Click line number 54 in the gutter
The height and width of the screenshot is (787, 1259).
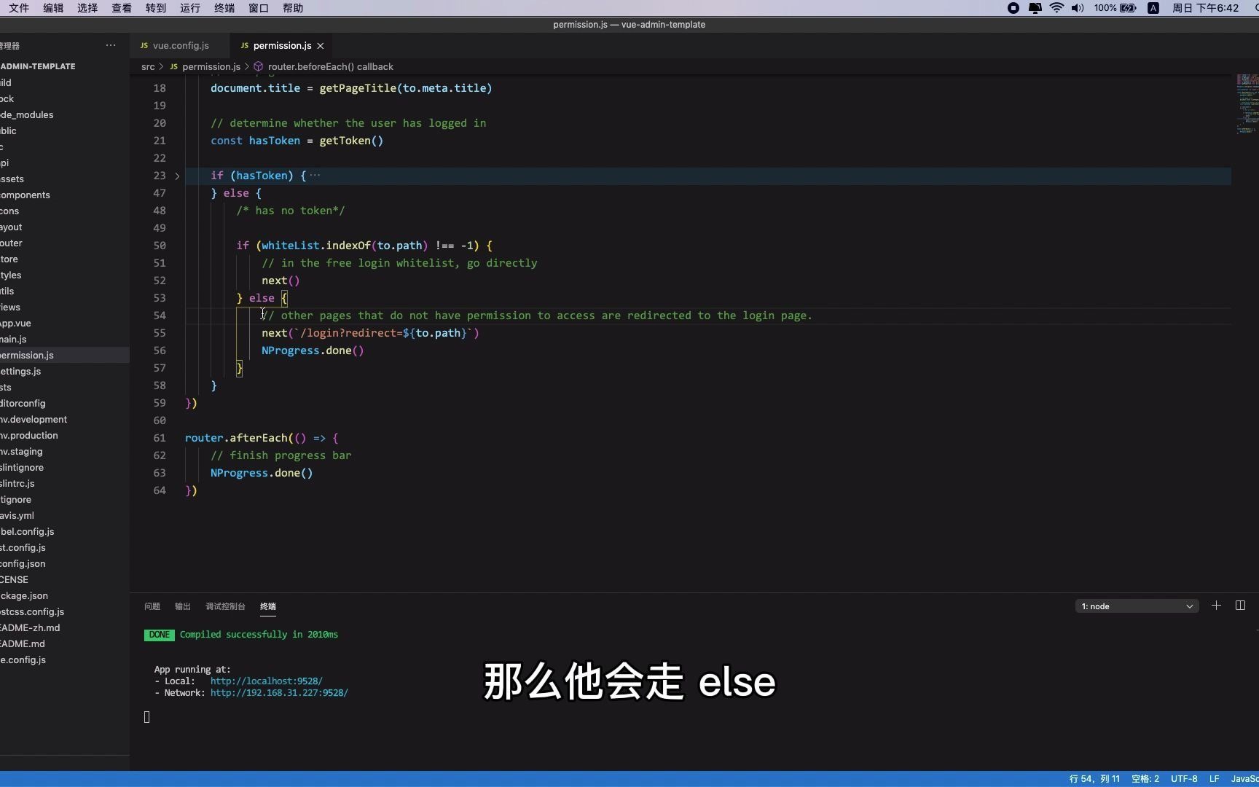point(160,316)
